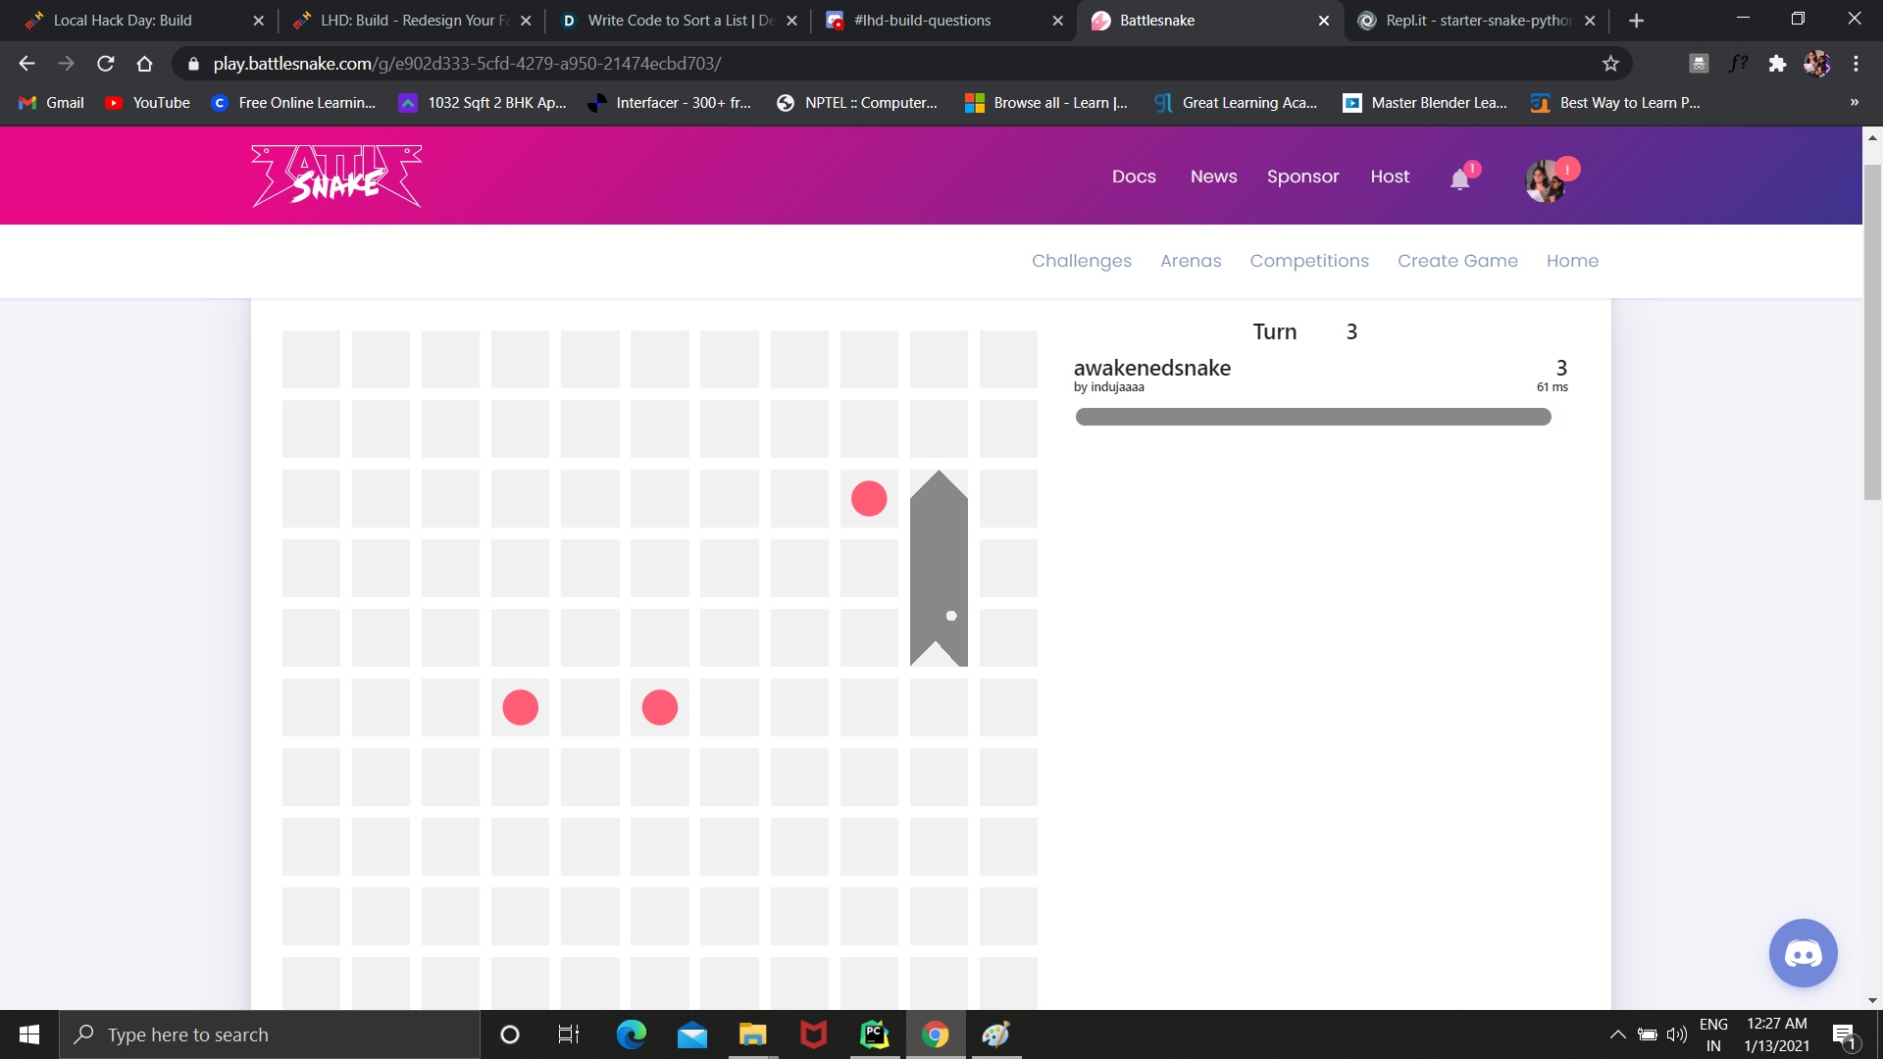Image resolution: width=1883 pixels, height=1059 pixels.
Task: Click awakenedsnake's health bar
Action: 1313,416
